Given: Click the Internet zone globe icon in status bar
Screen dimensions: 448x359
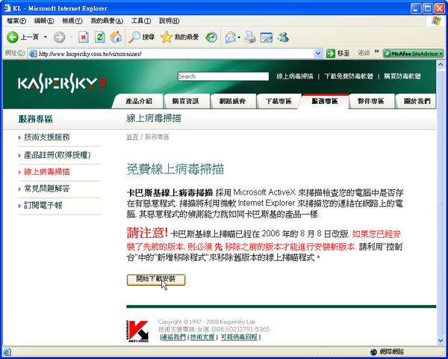Looking at the screenshot, I should pyautogui.click(x=374, y=352).
